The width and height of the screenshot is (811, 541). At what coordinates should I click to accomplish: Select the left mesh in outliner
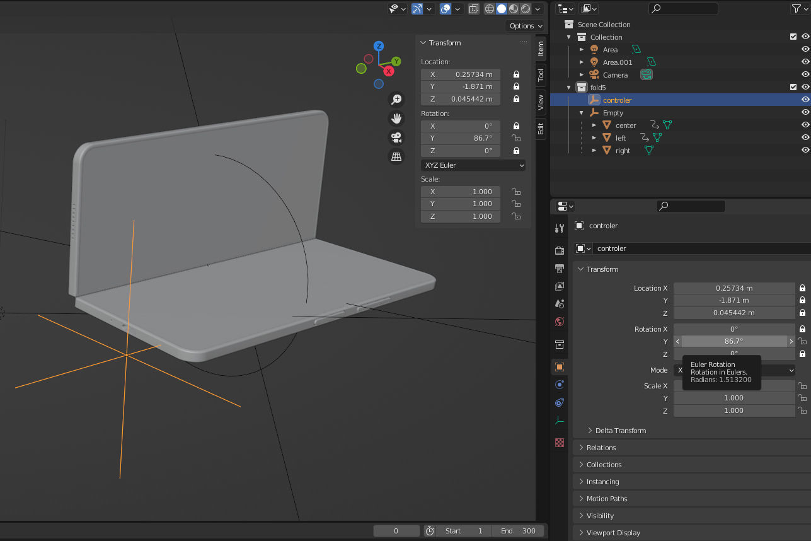(x=621, y=138)
